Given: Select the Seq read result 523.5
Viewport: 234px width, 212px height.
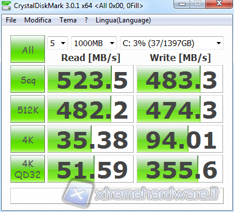Looking at the screenshot, I should pos(90,79).
